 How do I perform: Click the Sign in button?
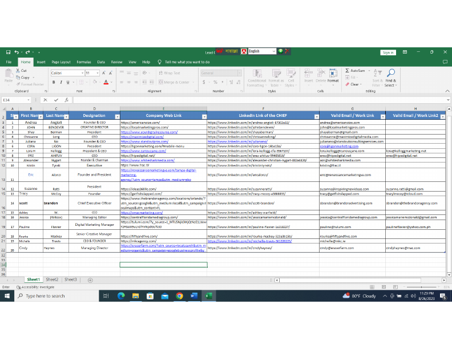coord(388,52)
